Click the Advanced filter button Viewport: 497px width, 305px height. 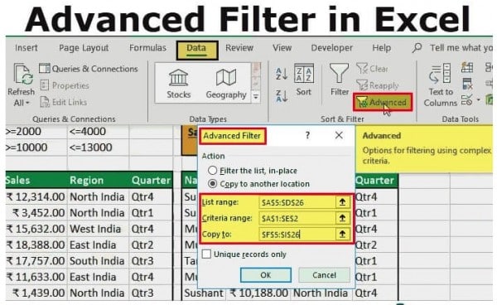click(x=383, y=102)
